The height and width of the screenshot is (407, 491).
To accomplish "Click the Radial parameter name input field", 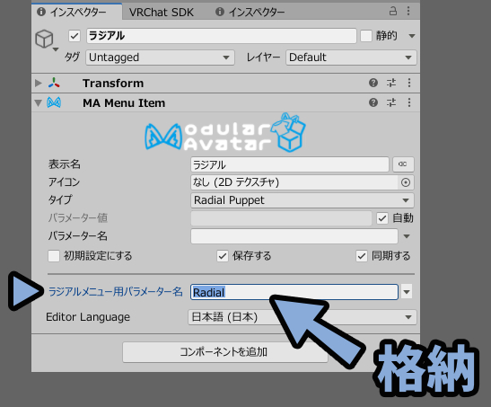I will tap(294, 292).
